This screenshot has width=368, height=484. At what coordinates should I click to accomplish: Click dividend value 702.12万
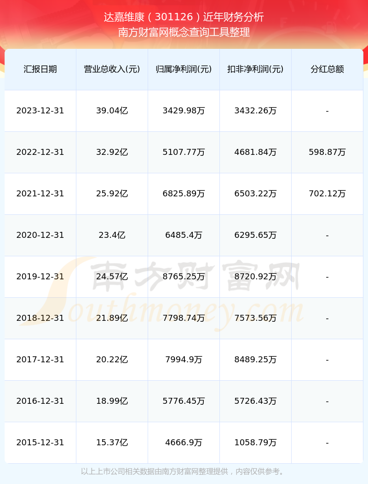(328, 194)
